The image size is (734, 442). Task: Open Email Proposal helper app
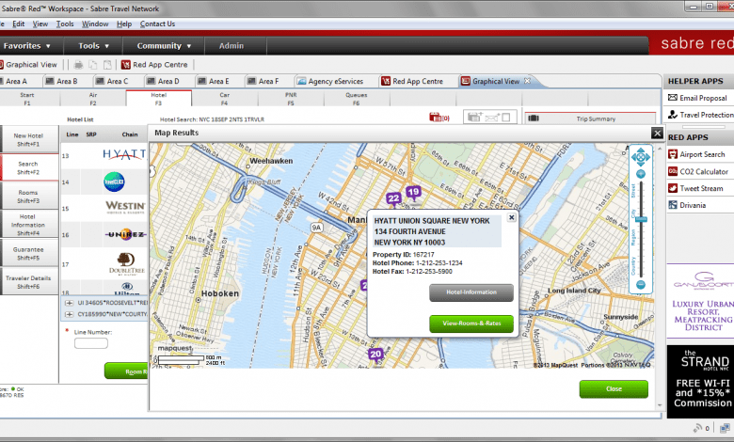[x=697, y=98]
